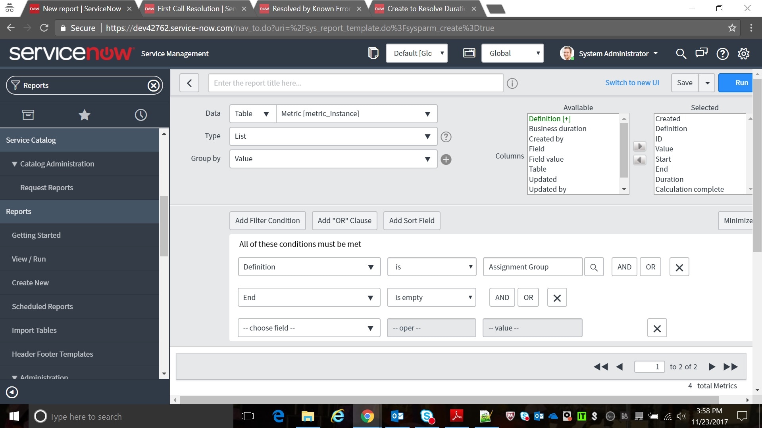Change the Definition condition field
762x428 pixels.
coord(309,267)
